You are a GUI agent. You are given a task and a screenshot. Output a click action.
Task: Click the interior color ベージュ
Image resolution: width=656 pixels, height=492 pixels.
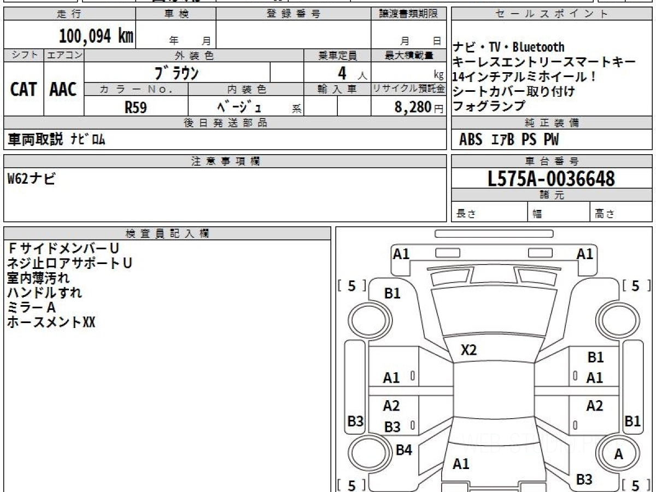point(239,107)
